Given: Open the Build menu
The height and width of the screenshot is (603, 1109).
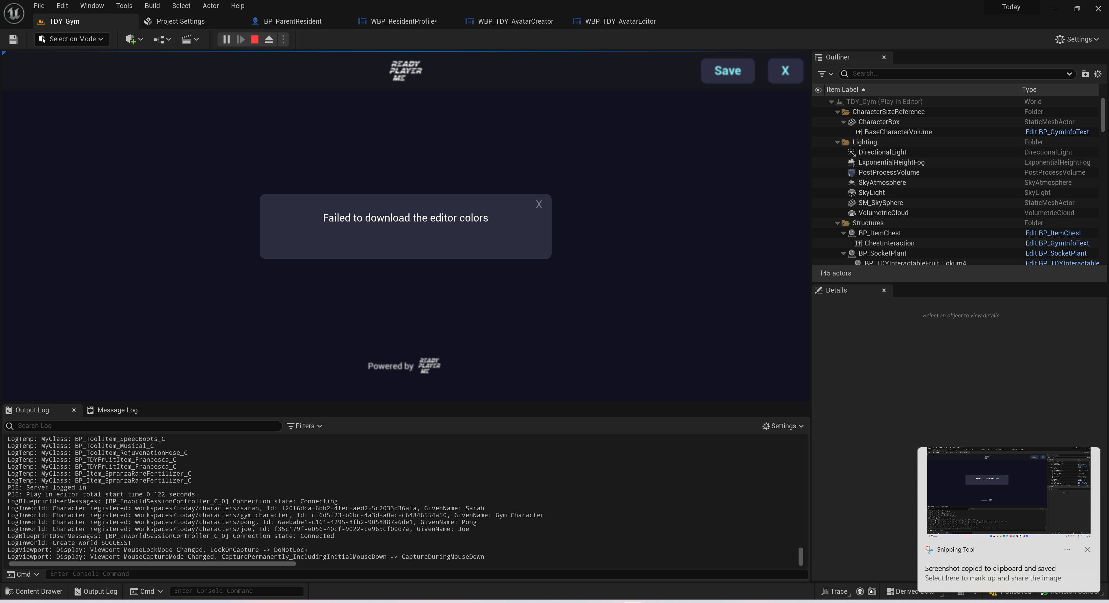Looking at the screenshot, I should [x=152, y=5].
